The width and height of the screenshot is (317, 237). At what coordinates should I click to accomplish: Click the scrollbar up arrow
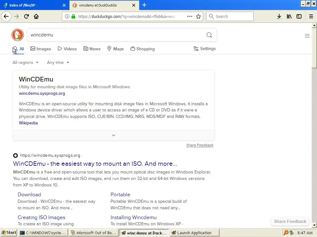[x=314, y=25]
